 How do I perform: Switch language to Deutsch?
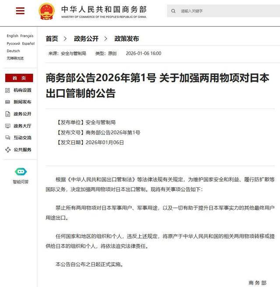13,51
